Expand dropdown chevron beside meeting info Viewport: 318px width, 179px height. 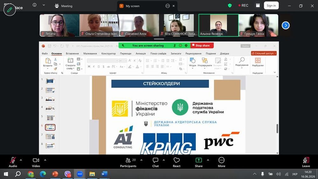(44, 5)
